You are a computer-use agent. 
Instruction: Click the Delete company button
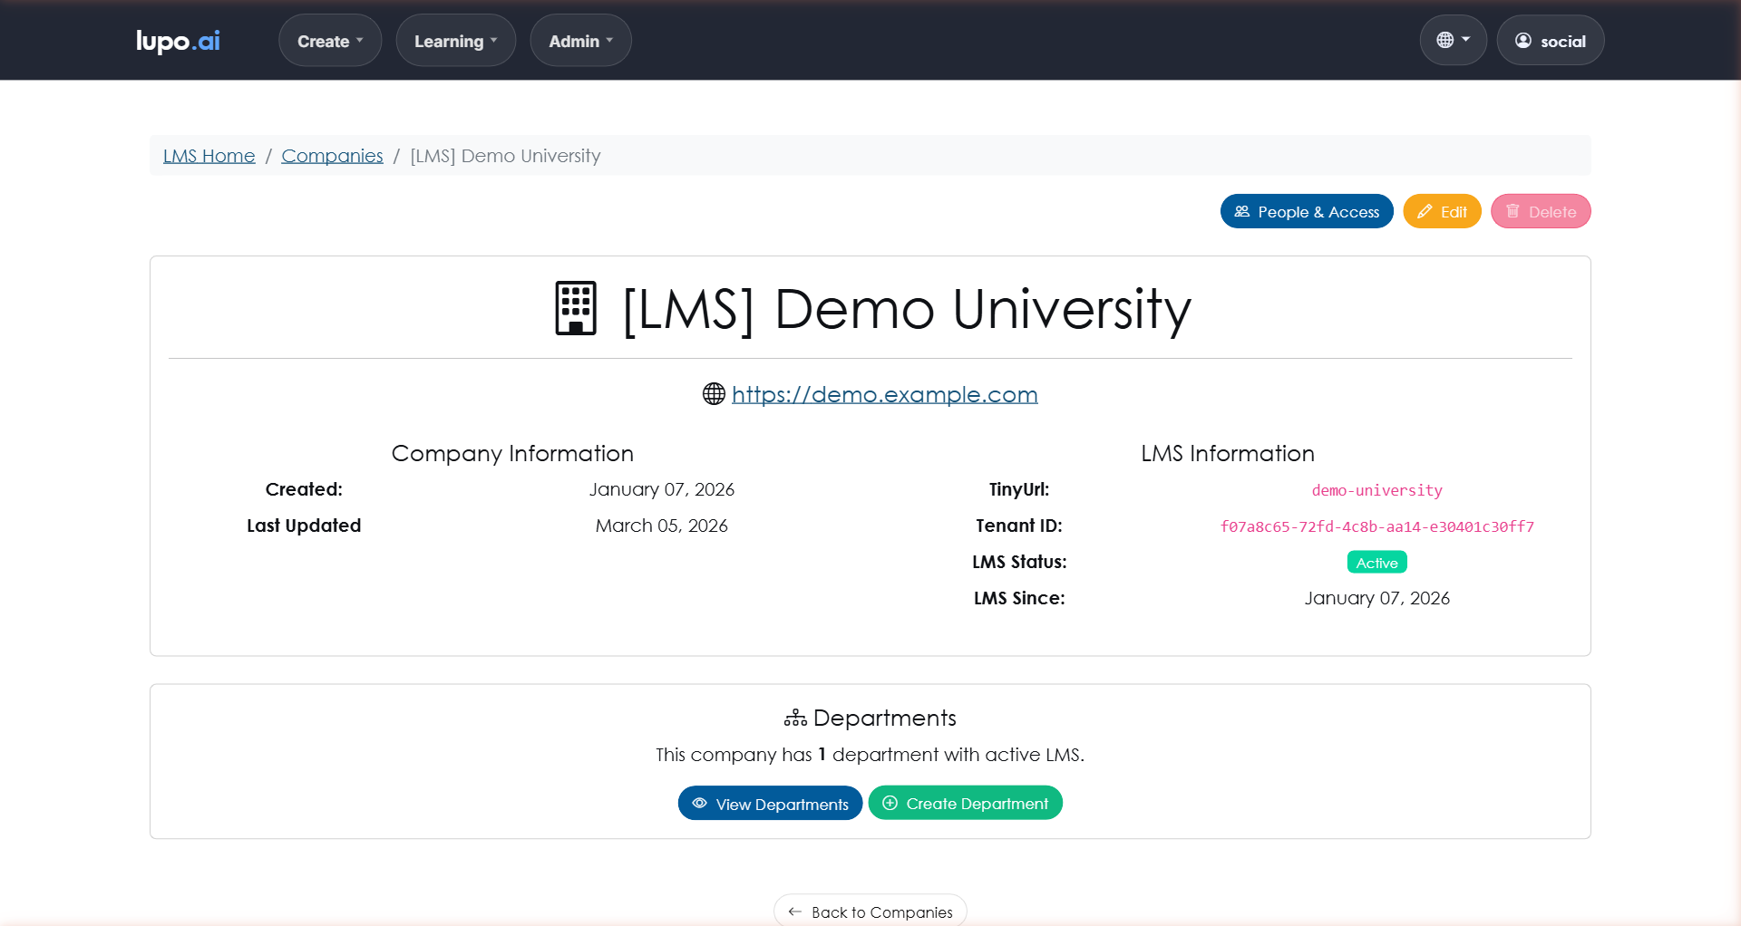(1541, 211)
